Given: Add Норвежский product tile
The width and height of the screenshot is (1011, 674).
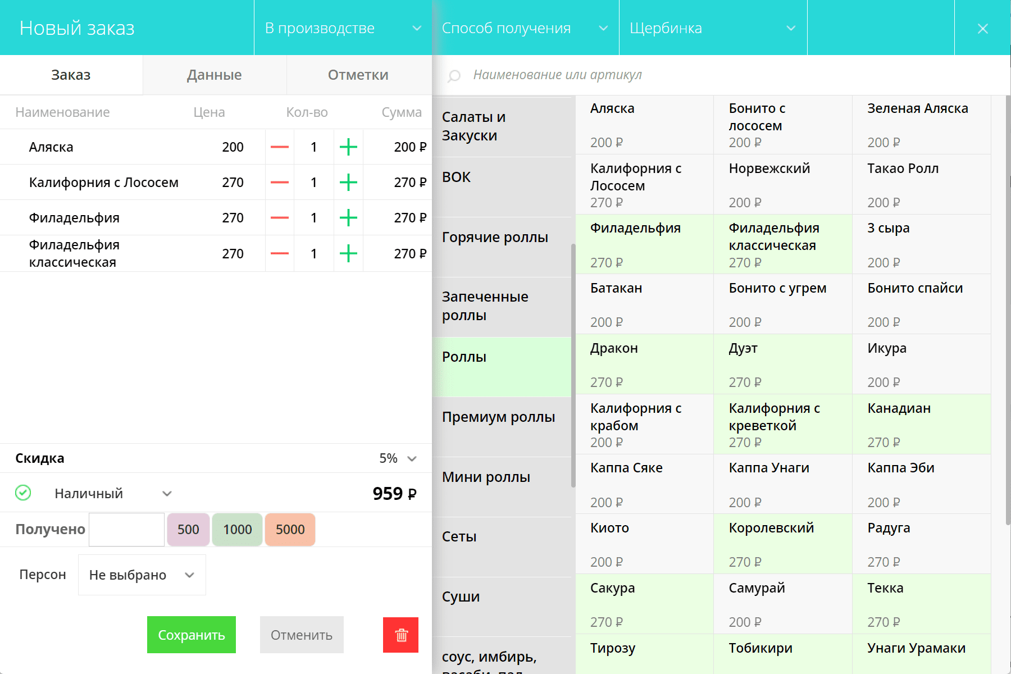Looking at the screenshot, I should pos(783,184).
